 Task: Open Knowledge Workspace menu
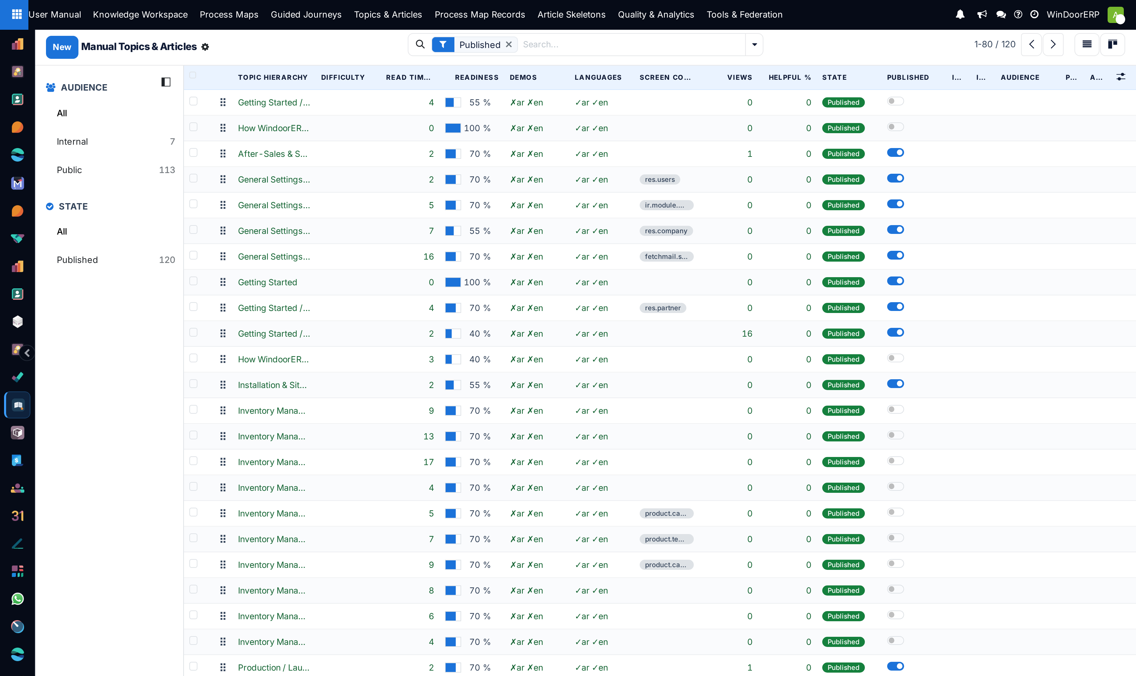point(140,15)
